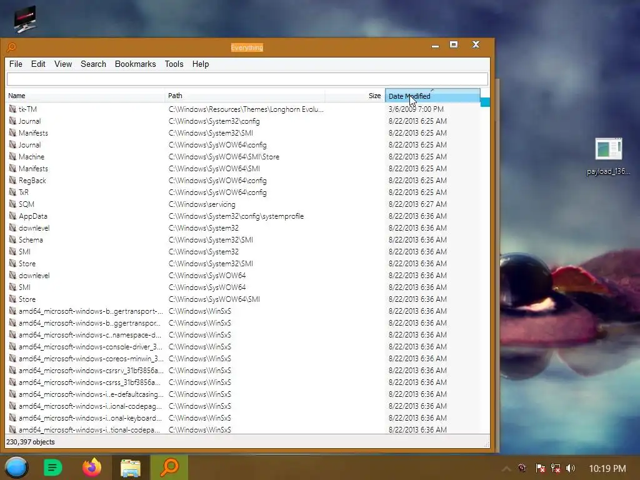Image resolution: width=640 pixels, height=480 pixels.
Task: Select the Schema folder icon
Action: (x=12, y=239)
